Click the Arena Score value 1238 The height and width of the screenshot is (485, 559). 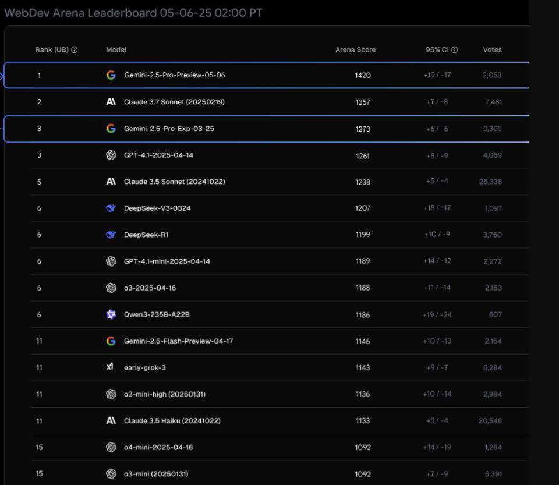click(363, 182)
